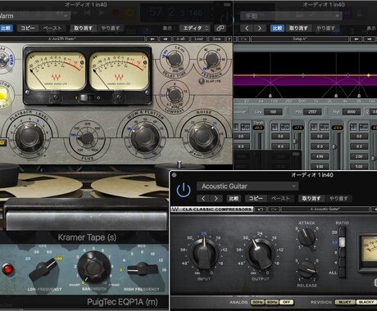Click the yellow band marker on the graph
Image resolution: width=377 pixels, height=311 pixels.
pyautogui.click(x=369, y=75)
